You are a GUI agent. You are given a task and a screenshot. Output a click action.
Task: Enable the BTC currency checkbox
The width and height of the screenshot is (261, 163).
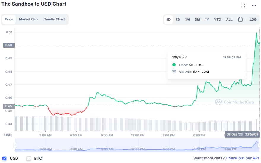29,158
